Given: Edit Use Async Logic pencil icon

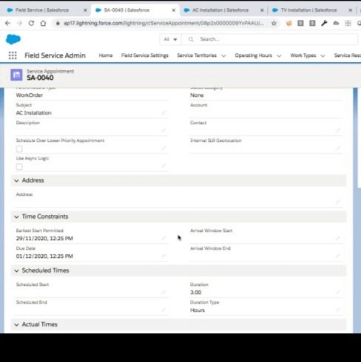Looking at the screenshot, I should (163, 165).
